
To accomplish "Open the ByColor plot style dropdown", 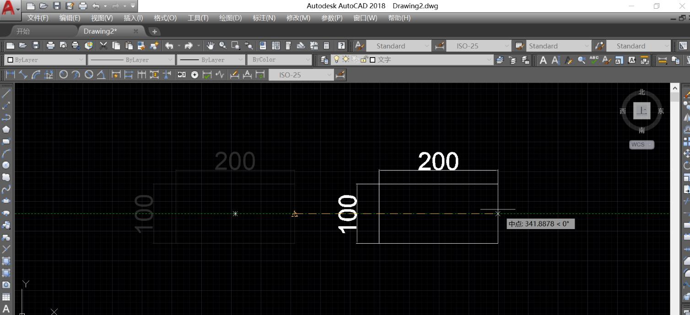I will point(280,60).
